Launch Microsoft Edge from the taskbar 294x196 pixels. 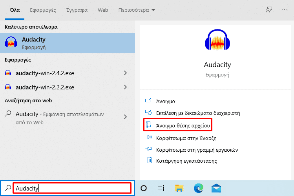[198, 188]
